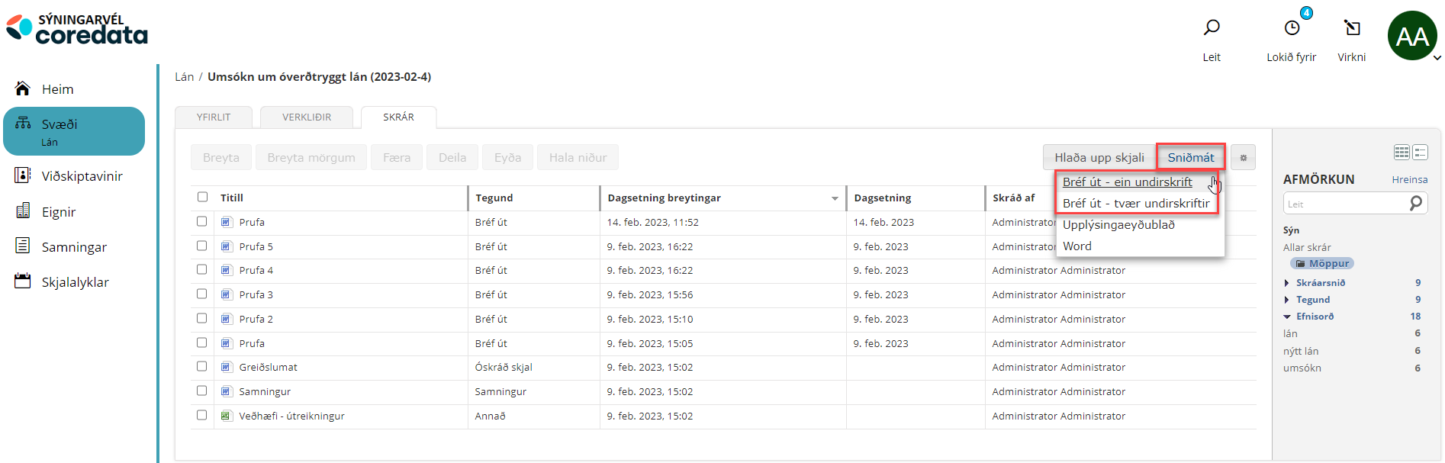The height and width of the screenshot is (463, 1445).
Task: Switch to grid table view icon
Action: pyautogui.click(x=1402, y=153)
